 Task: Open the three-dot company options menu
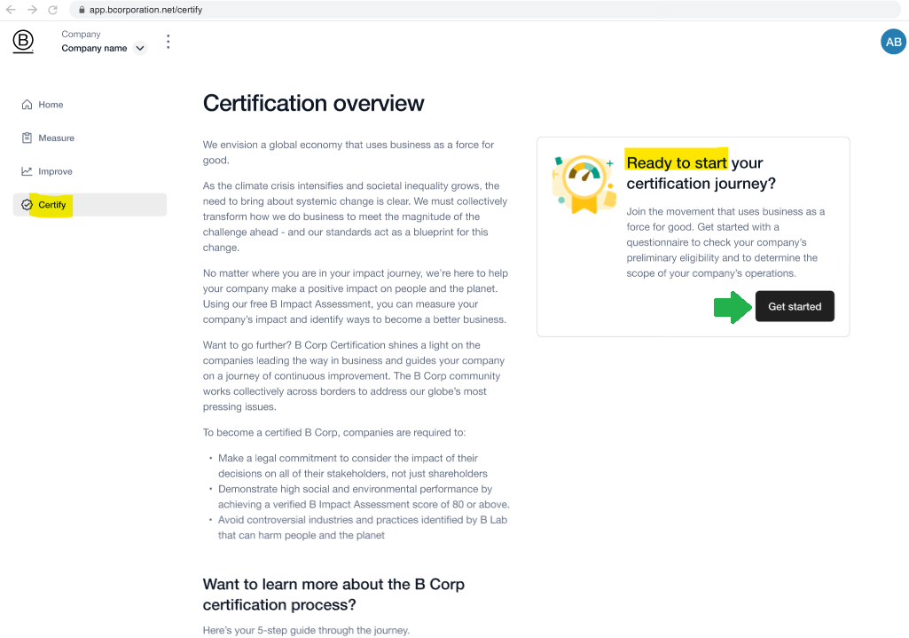168,42
